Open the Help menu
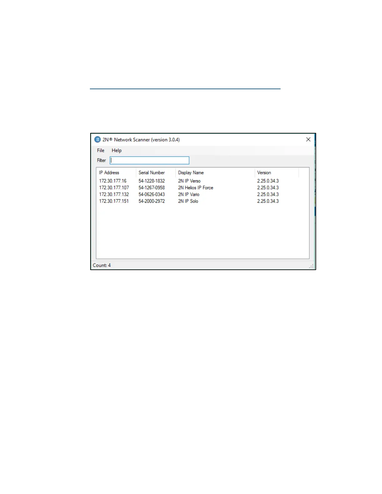Viewport: 382px width, 494px height. coord(116,150)
